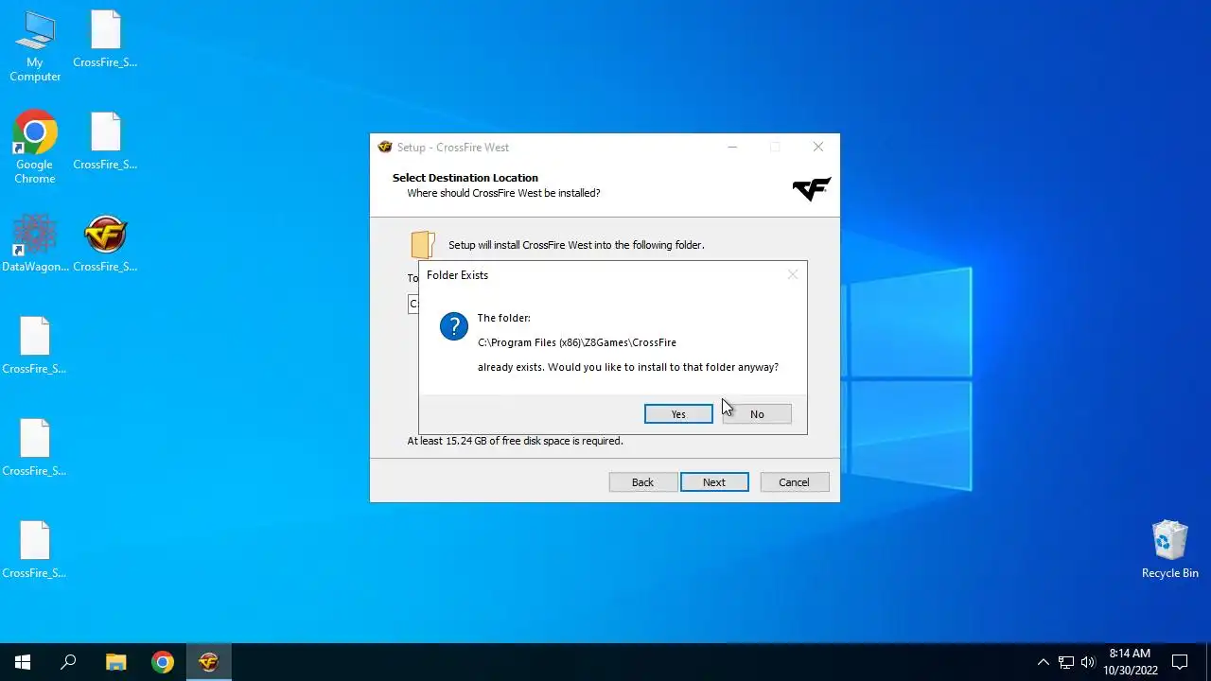Open File Explorer from taskbar
The height and width of the screenshot is (681, 1211).
[115, 662]
